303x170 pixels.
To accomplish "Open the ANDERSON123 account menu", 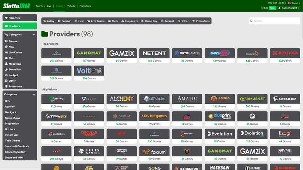I will [x=289, y=8].
